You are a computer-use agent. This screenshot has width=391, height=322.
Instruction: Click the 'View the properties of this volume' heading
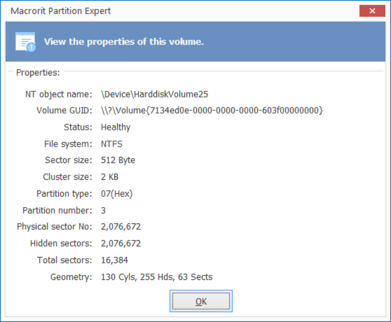tap(124, 41)
